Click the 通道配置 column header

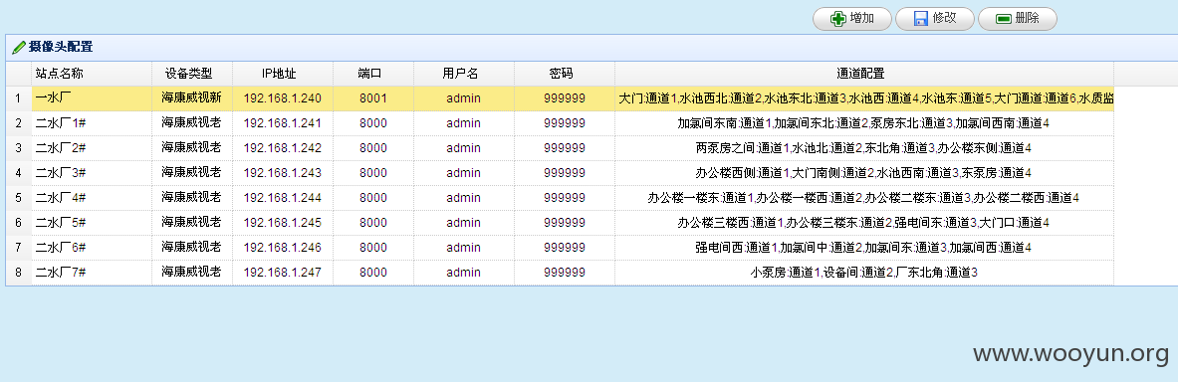coord(864,74)
